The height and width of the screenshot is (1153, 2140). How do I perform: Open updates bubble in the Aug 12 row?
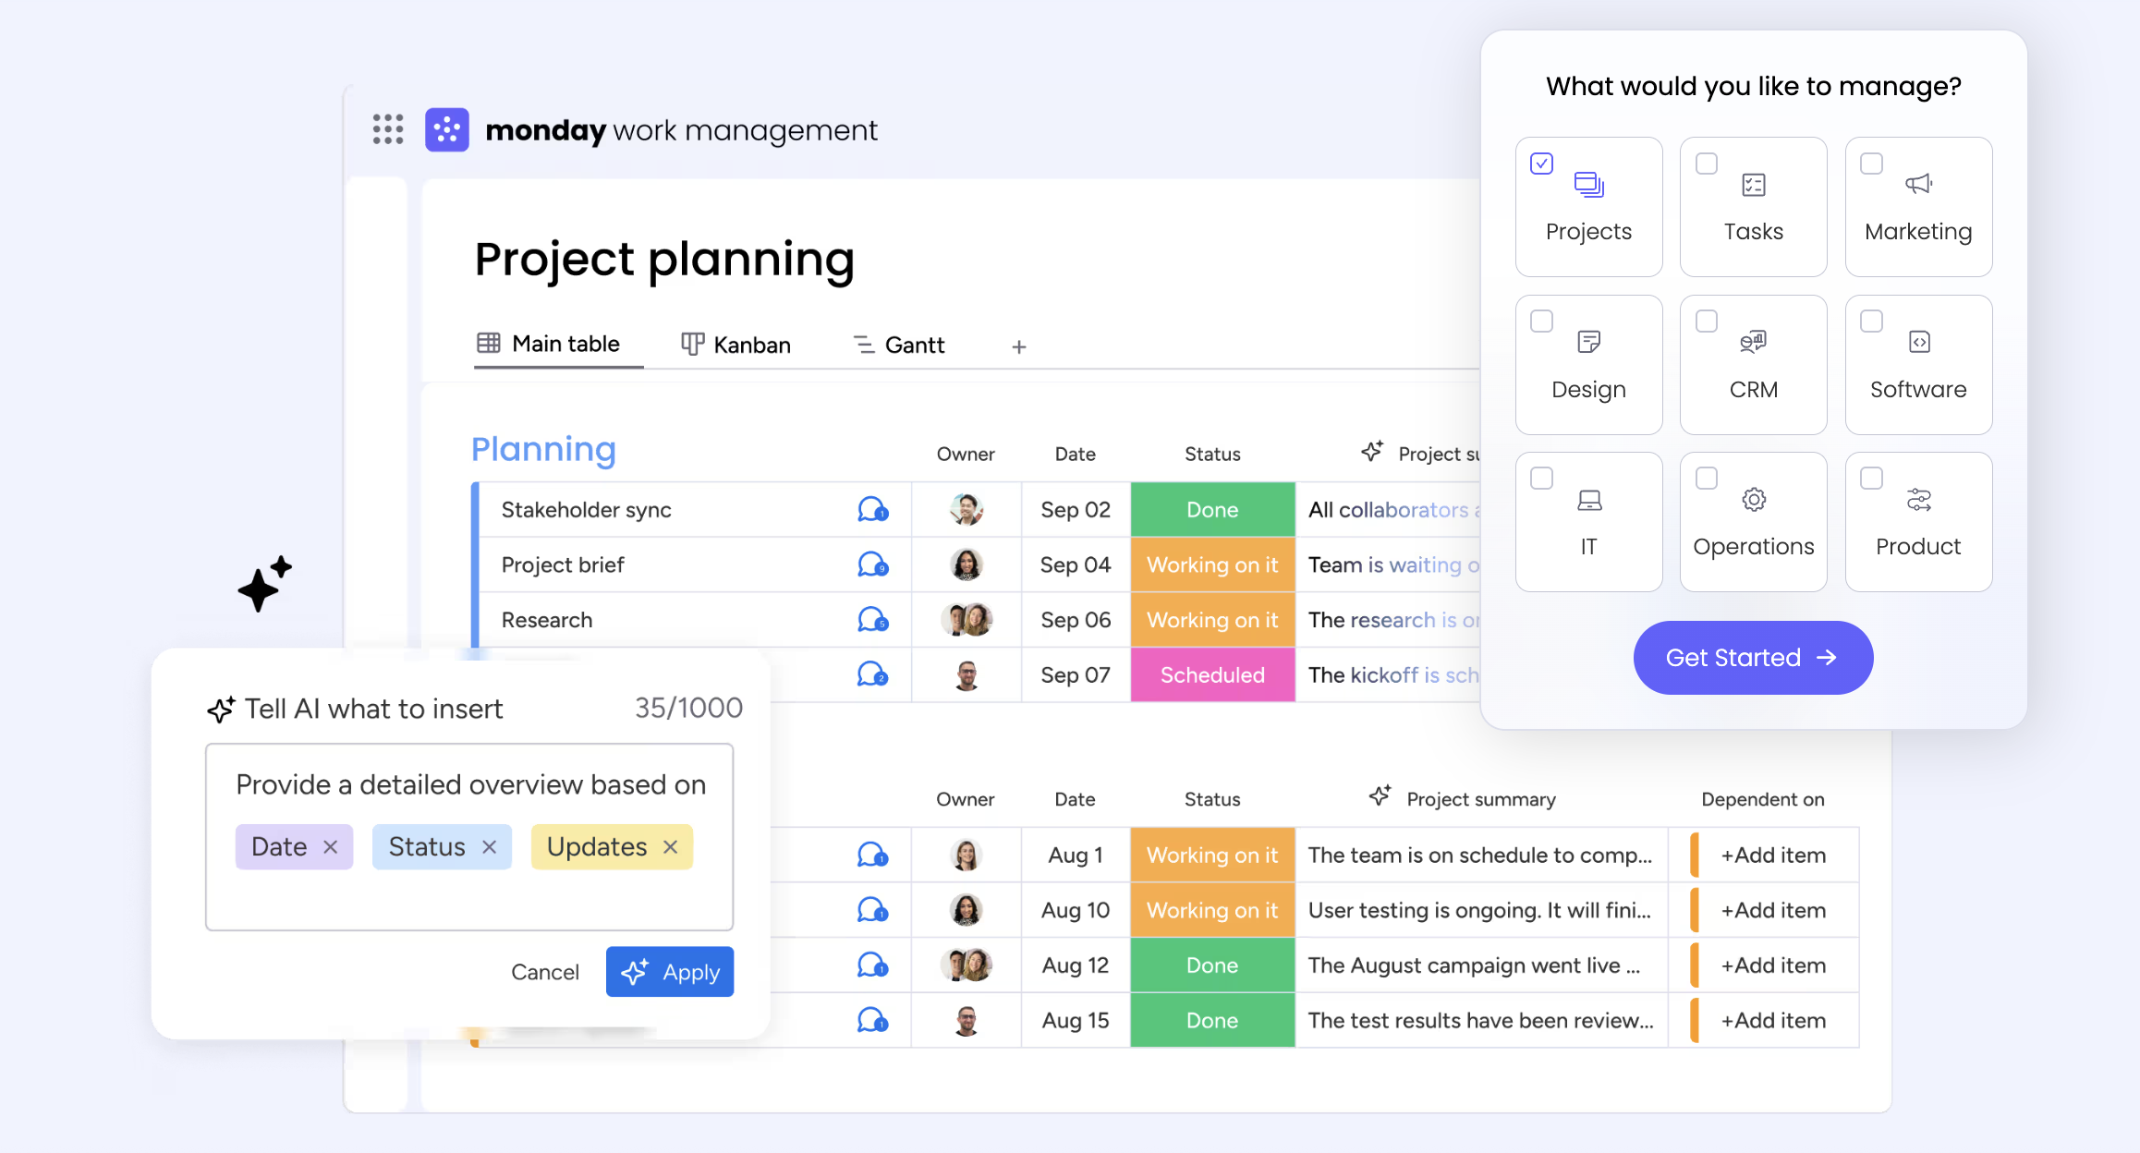click(x=872, y=965)
